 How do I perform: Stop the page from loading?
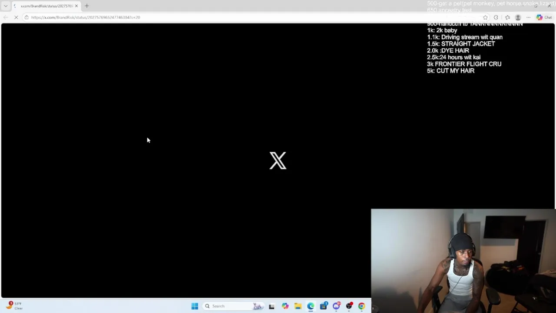click(x=16, y=17)
